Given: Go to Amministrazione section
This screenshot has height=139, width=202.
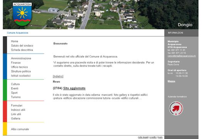Looking at the screenshot, I should point(21,58).
